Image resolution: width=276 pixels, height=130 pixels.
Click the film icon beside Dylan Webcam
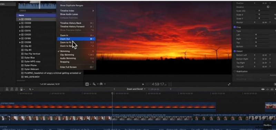click(x=22, y=69)
